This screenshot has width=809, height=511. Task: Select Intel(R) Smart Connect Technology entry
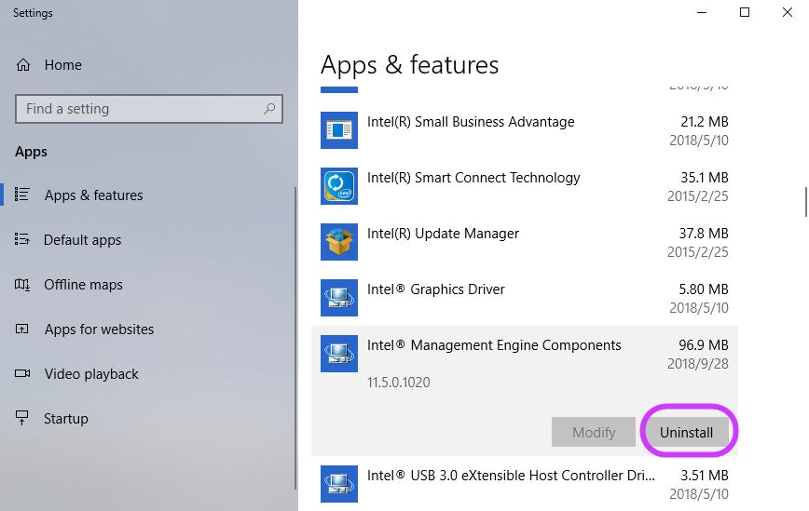click(525, 186)
